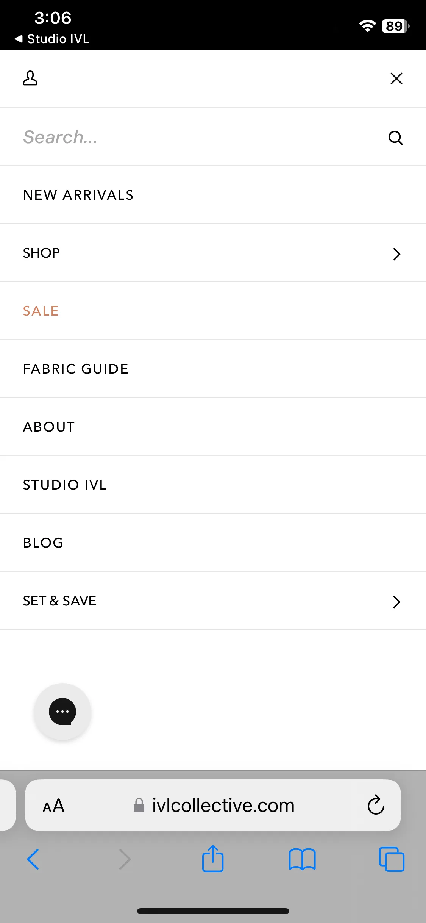Show all Safari tabs

tap(392, 859)
